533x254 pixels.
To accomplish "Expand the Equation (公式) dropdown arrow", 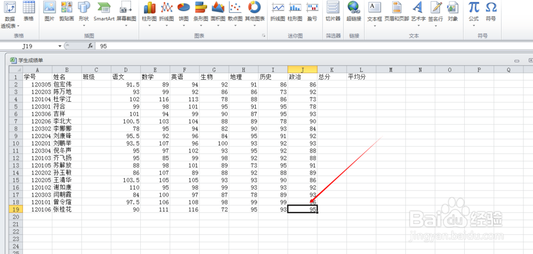I will (473, 25).
